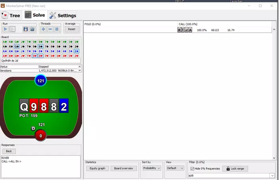Click the filter input containing ajt8
The image size is (279, 180).
click(x=229, y=176)
